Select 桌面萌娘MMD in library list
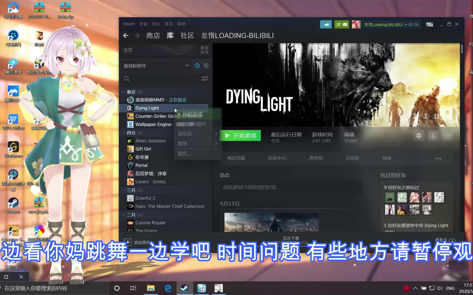Screen dimensions: 473x295 (164, 100)
